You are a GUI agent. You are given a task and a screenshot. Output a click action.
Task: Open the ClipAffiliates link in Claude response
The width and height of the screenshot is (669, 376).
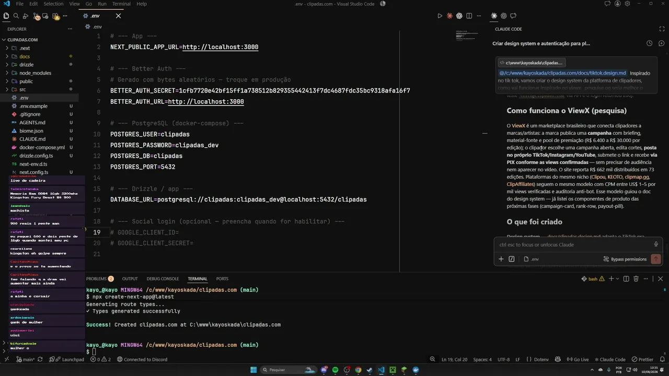[x=520, y=184]
